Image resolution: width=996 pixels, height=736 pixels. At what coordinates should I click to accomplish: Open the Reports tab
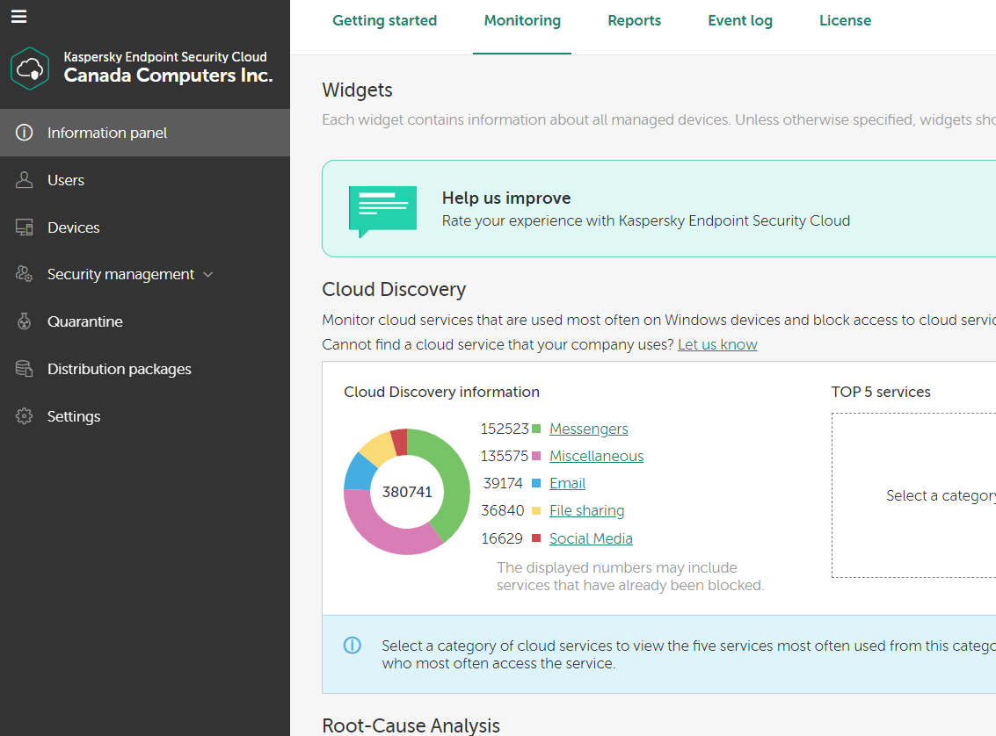pyautogui.click(x=634, y=21)
